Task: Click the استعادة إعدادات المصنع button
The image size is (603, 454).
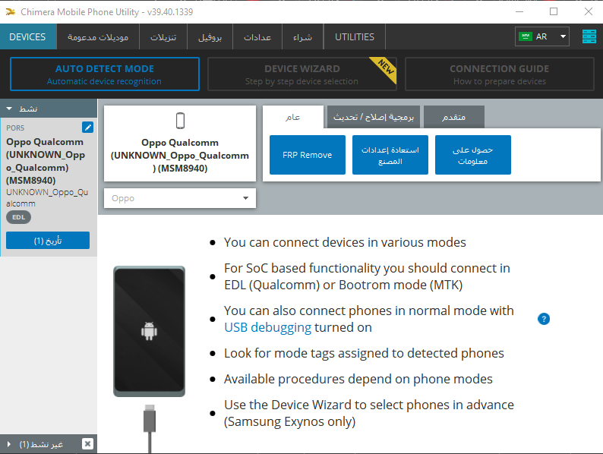Action: [x=390, y=155]
